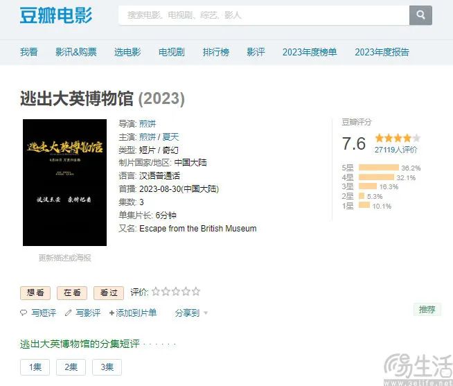The width and height of the screenshot is (453, 386).
Task: Click the search magnifier button
Action: [x=420, y=15]
